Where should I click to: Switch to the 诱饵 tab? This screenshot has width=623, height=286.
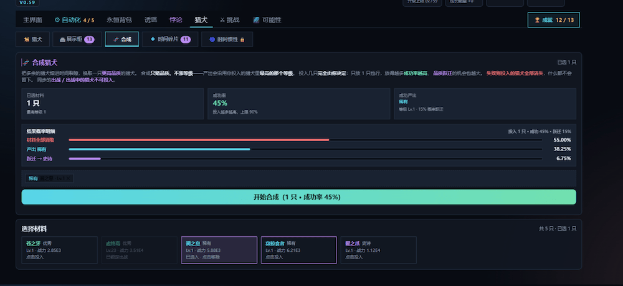(x=151, y=20)
